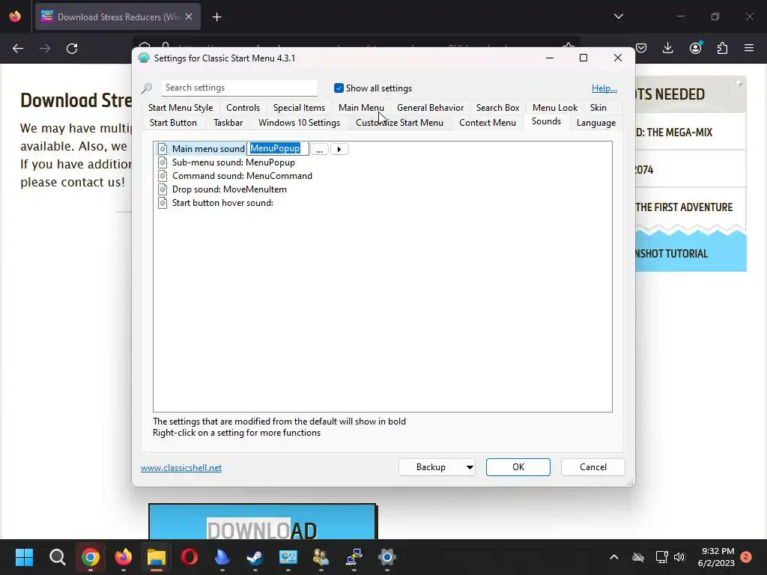Close the Download Stress Reducers tab
This screenshot has width=767, height=575.
(x=189, y=17)
